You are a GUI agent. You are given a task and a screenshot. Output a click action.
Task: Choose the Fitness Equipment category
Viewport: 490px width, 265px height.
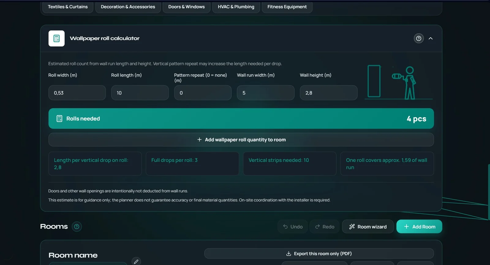(287, 7)
